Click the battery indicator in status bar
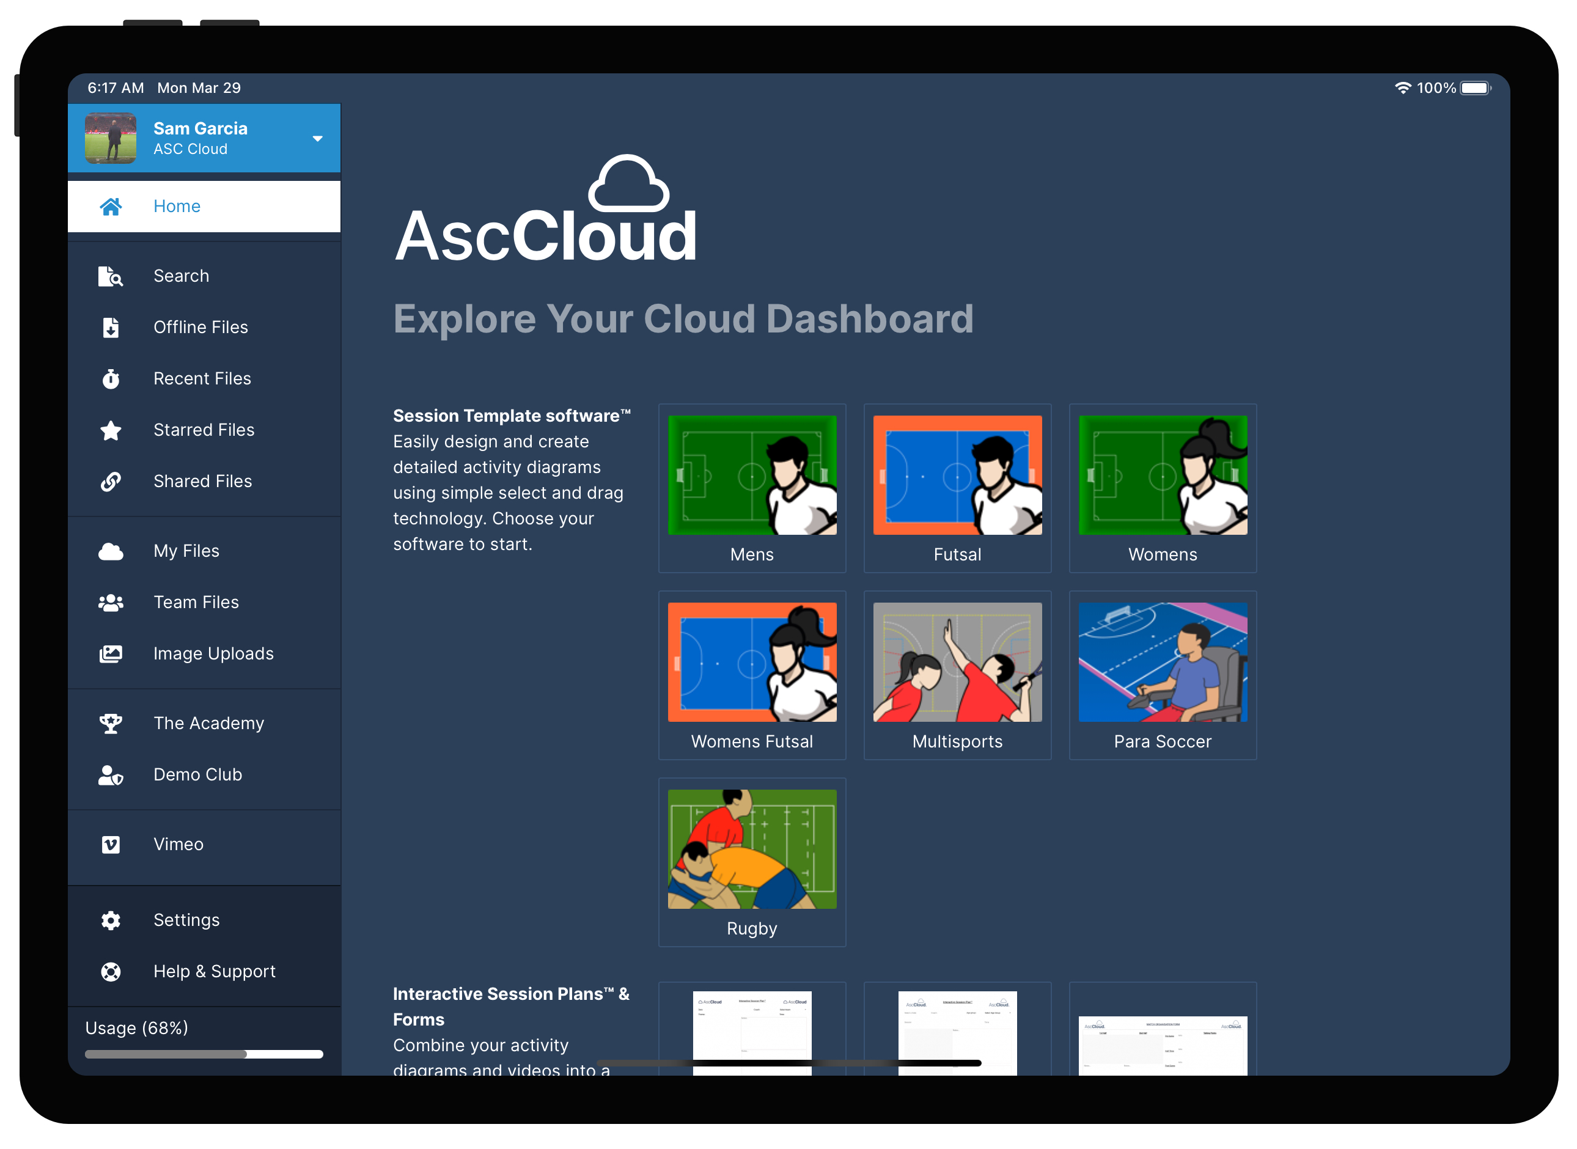This screenshot has height=1149, width=1577. 1475,89
